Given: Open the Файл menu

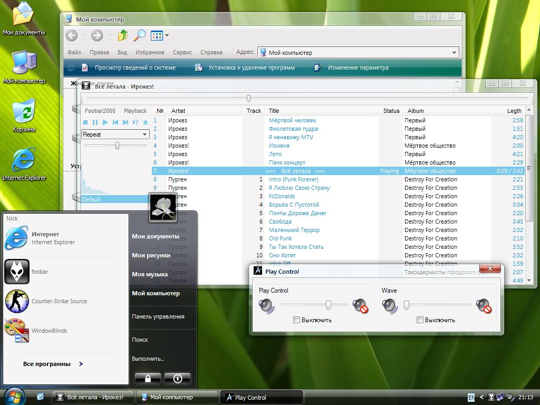Looking at the screenshot, I should [x=74, y=52].
